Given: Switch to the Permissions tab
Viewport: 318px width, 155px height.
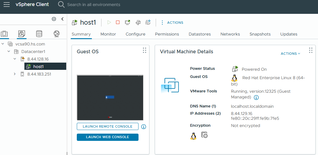Looking at the screenshot, I should (167, 34).
